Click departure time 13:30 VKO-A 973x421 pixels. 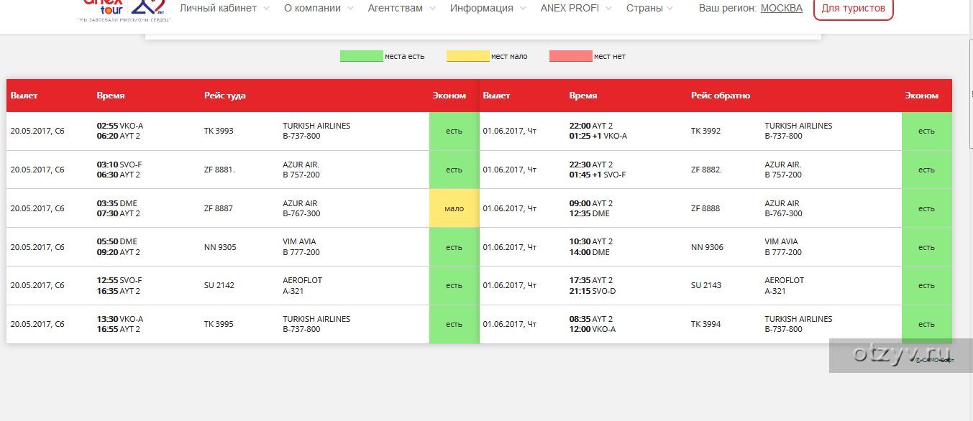120,319
